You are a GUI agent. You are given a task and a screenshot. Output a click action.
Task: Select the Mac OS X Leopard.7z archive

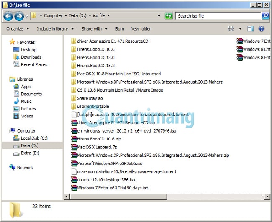94,147
